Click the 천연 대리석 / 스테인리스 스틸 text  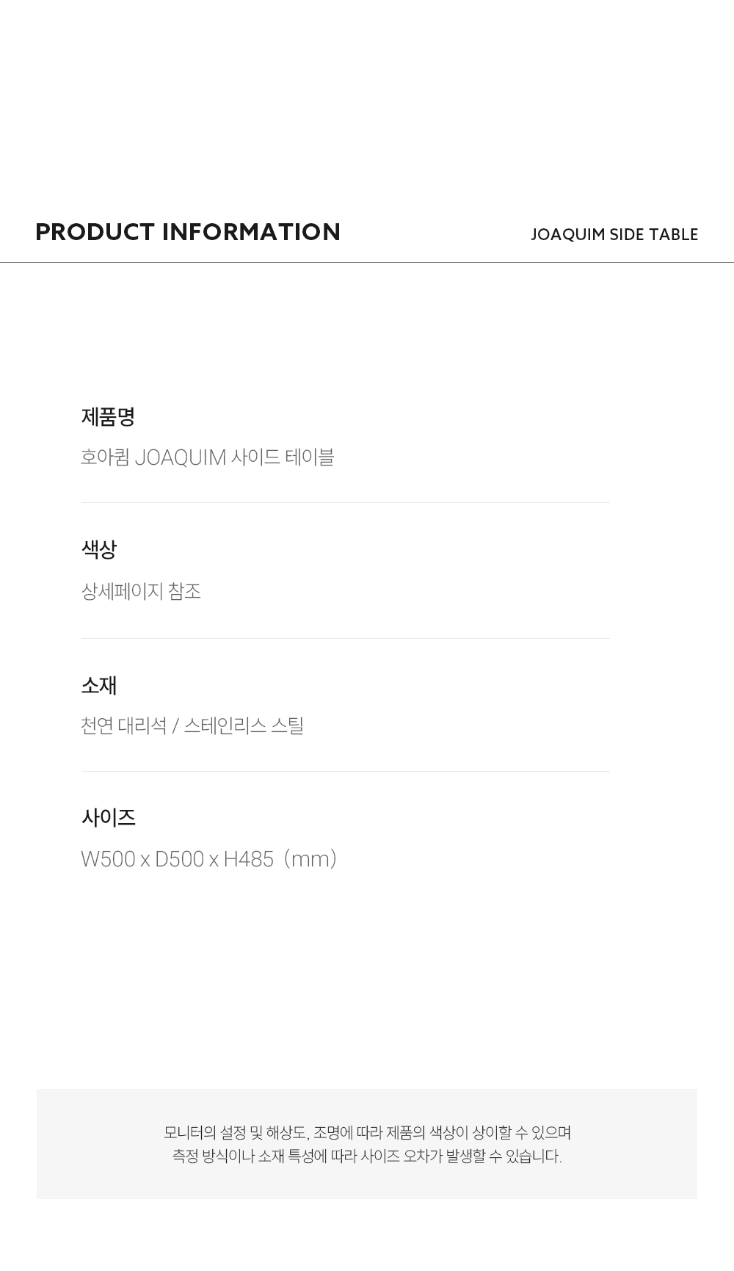tap(192, 725)
